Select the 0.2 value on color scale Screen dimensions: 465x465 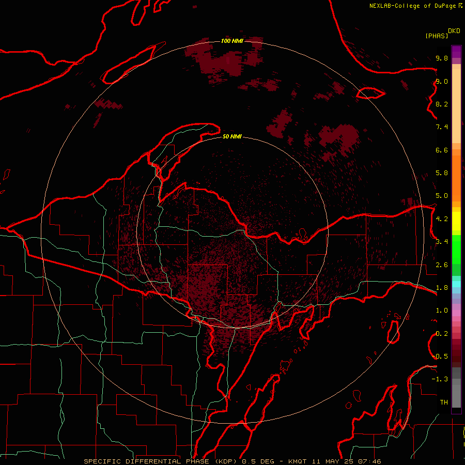click(442, 334)
